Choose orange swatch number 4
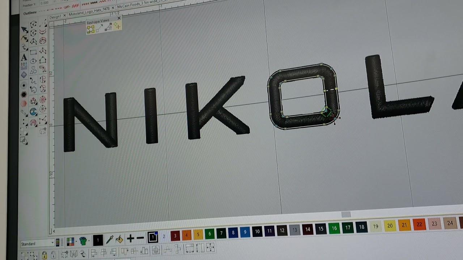Image resolution: width=463 pixels, height=260 pixels. pos(187,235)
